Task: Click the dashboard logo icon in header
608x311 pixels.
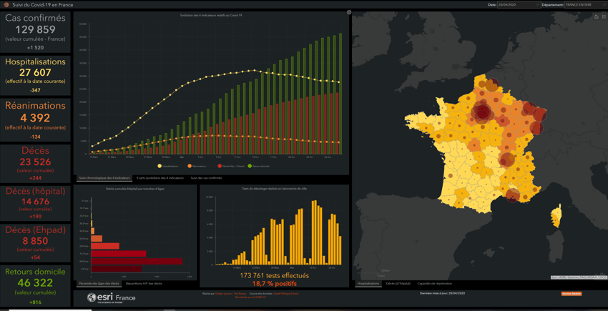Action: tap(6, 5)
